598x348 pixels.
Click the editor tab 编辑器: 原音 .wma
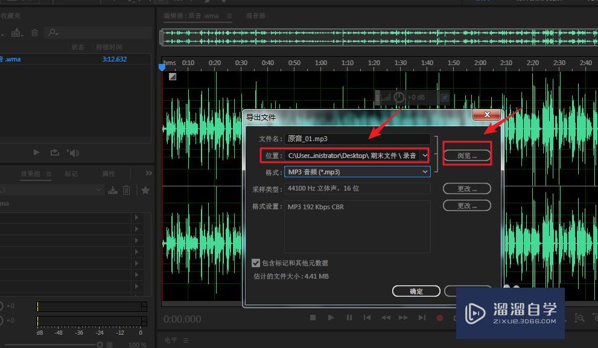[x=191, y=16]
